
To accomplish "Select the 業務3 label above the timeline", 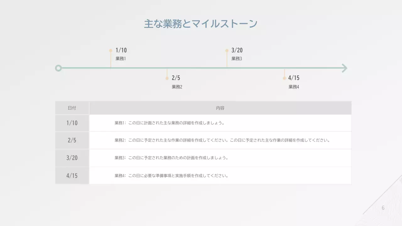I will 236,58.
